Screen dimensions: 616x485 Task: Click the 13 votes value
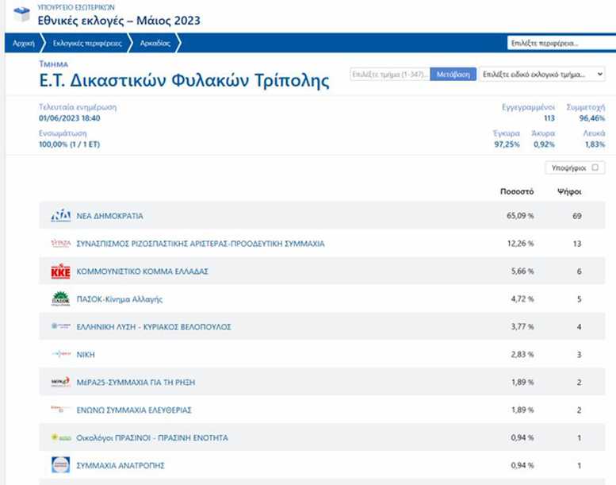click(576, 244)
